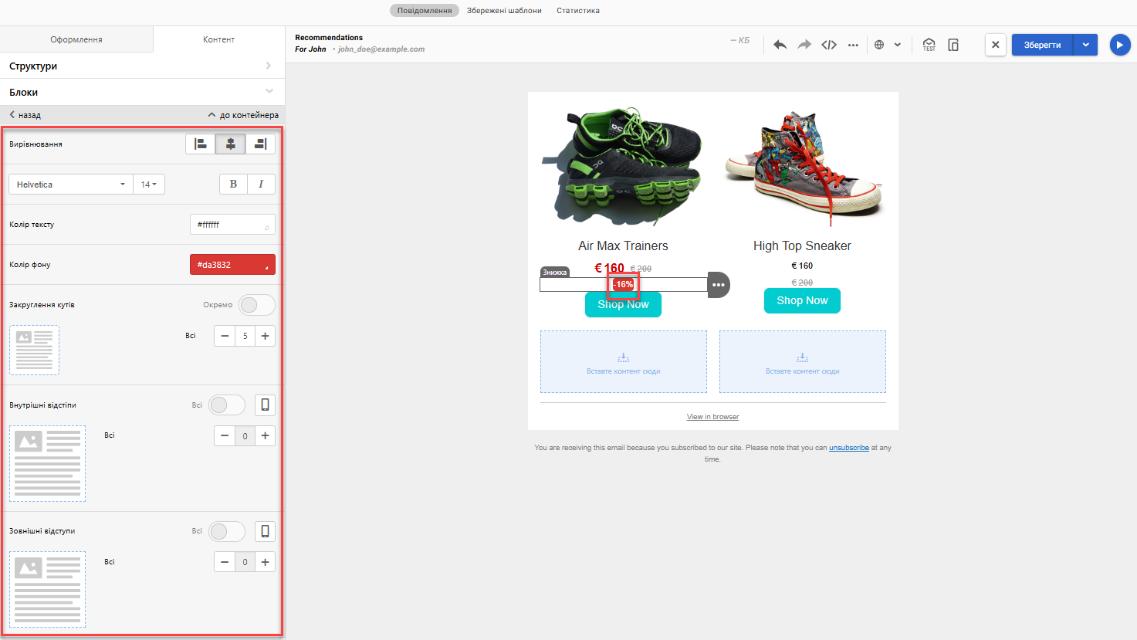Click the outer margin value field
The height and width of the screenshot is (640, 1137).
point(245,562)
